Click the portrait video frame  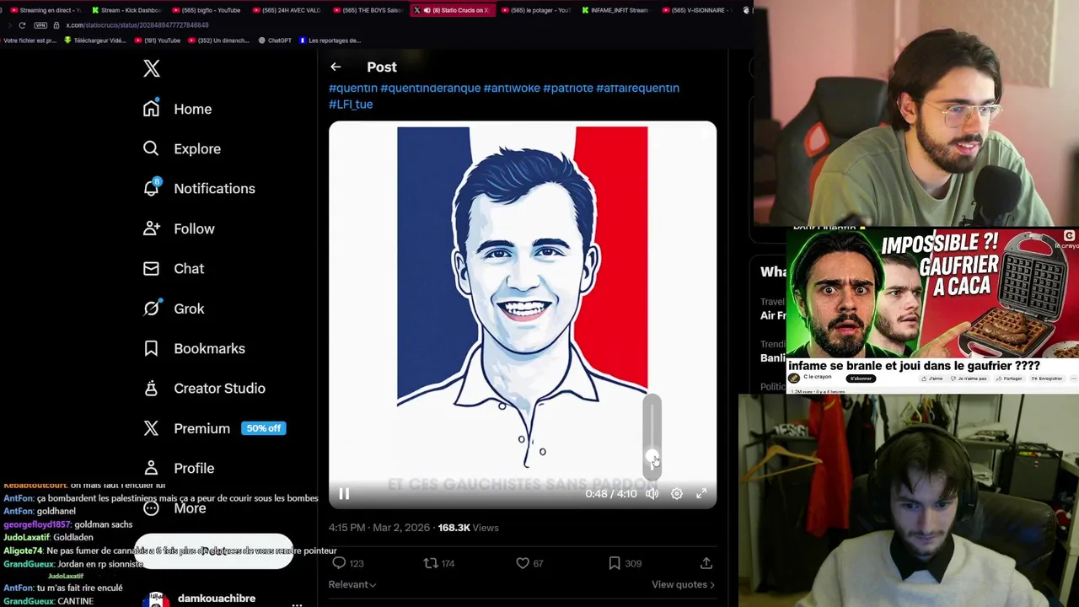(523, 315)
